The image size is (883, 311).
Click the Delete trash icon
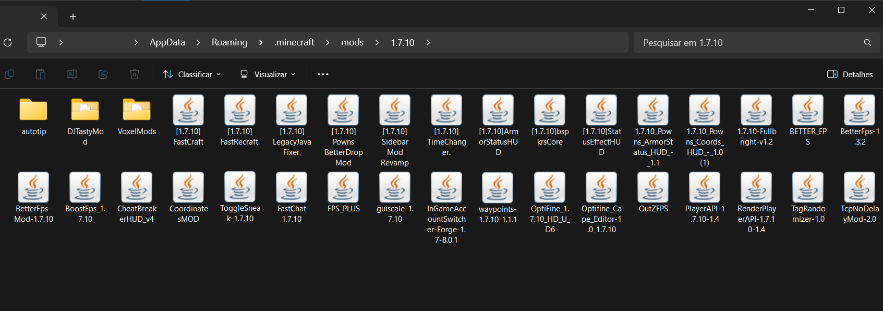[x=135, y=74]
